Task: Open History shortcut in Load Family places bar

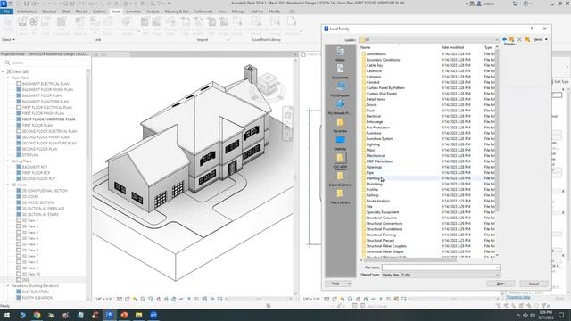Action: click(340, 53)
